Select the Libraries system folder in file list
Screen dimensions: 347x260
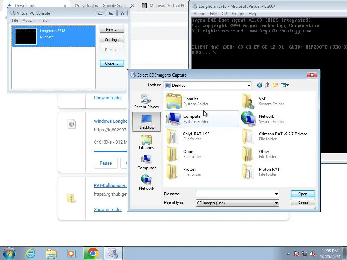(x=201, y=101)
